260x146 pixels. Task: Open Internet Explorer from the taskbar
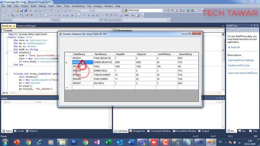(39, 142)
